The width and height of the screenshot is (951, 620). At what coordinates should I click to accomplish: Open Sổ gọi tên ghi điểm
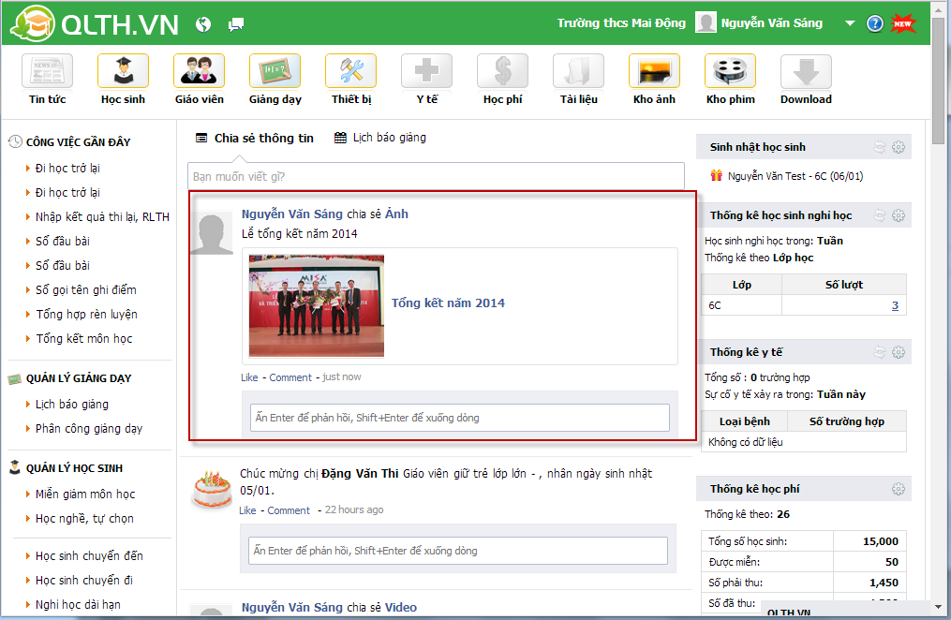85,290
